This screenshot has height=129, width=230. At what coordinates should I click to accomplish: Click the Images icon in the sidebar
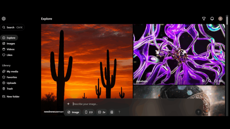coord(4,44)
